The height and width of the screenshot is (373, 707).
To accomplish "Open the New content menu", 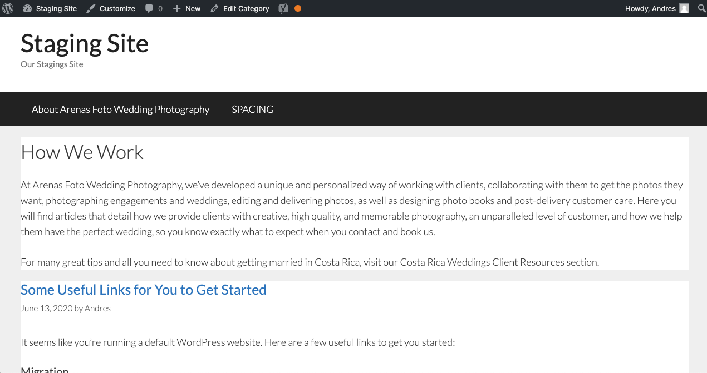I will 186,8.
